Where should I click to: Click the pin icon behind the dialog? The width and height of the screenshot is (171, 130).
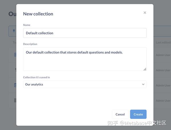(x=14, y=31)
